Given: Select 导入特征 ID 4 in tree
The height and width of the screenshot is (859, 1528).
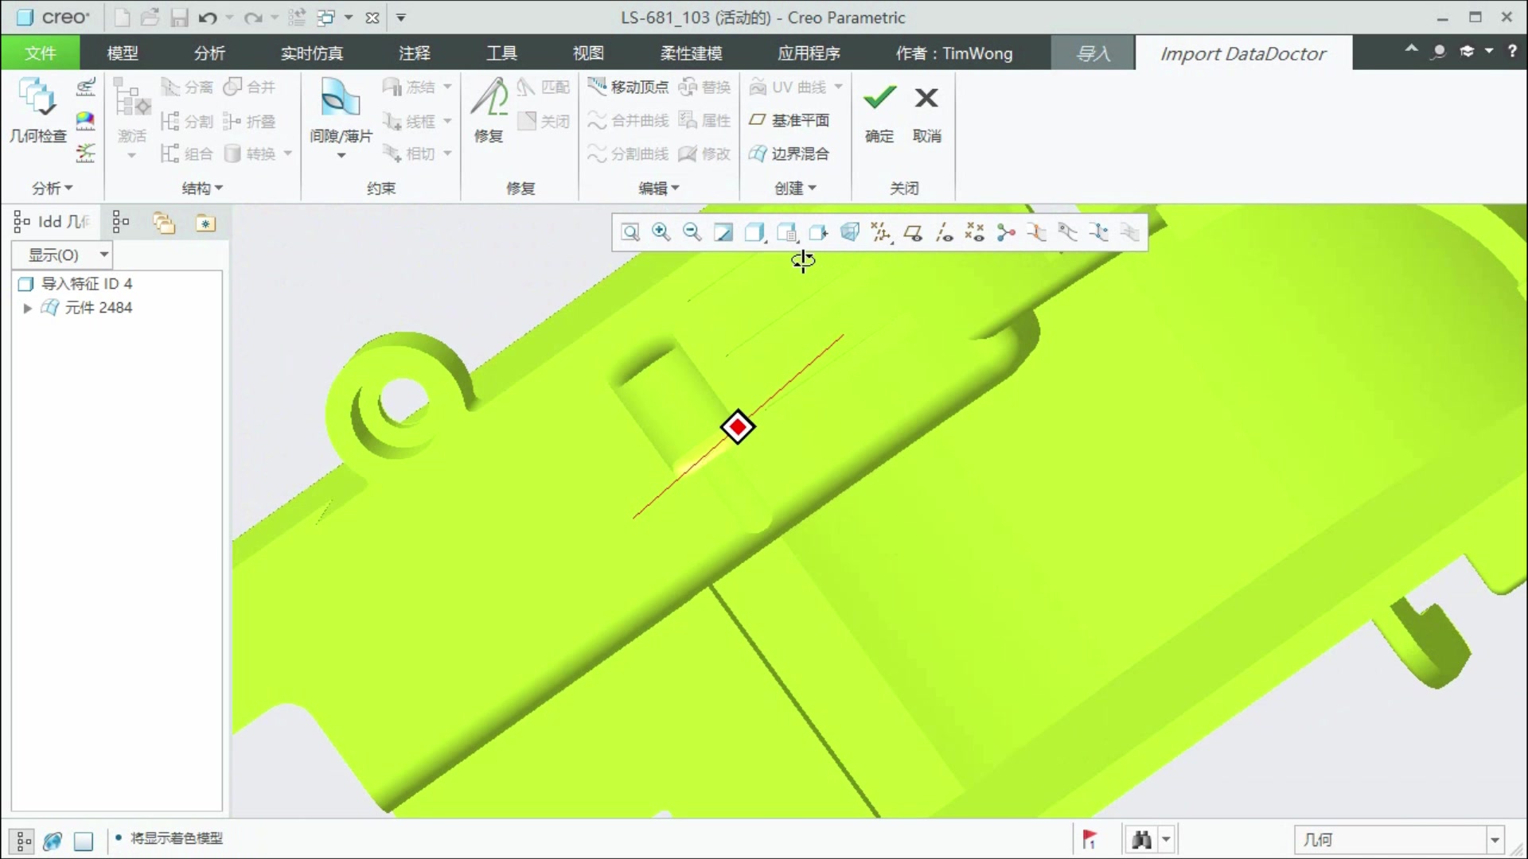Looking at the screenshot, I should coord(86,284).
